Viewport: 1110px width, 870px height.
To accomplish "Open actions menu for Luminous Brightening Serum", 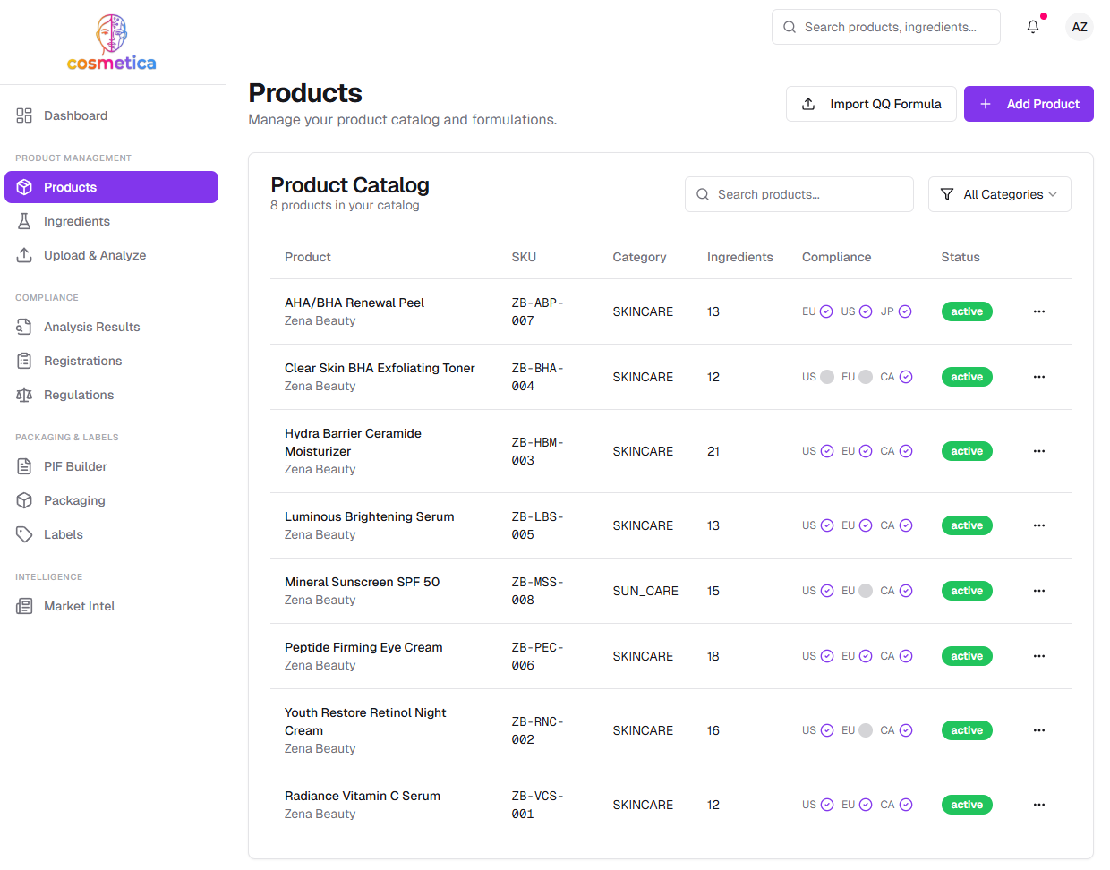I will click(x=1038, y=525).
